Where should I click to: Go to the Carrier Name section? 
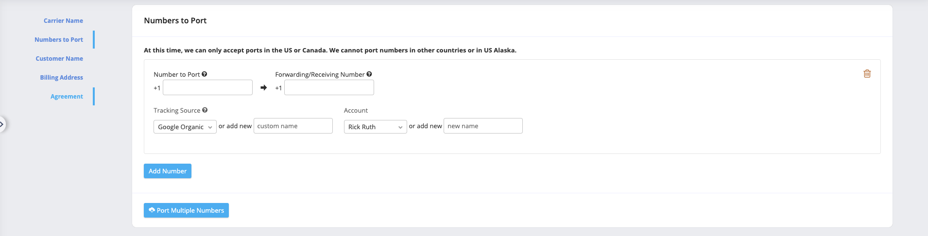coord(63,21)
